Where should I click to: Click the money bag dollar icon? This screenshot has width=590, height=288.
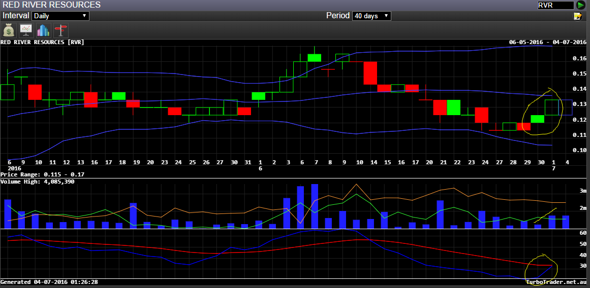(9, 30)
